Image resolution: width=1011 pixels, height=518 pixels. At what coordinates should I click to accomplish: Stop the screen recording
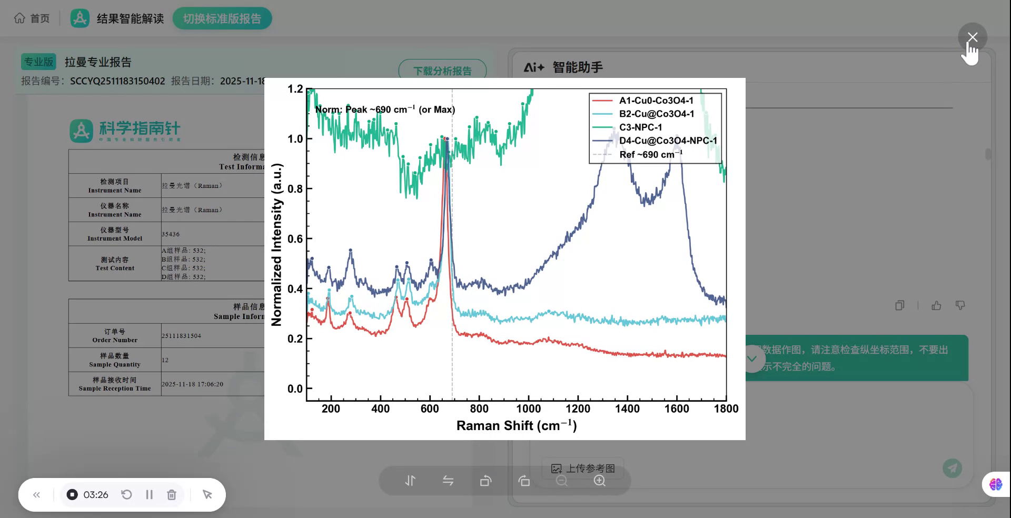click(72, 494)
